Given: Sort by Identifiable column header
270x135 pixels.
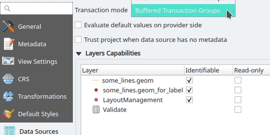Looking at the screenshot, I should 202,70.
